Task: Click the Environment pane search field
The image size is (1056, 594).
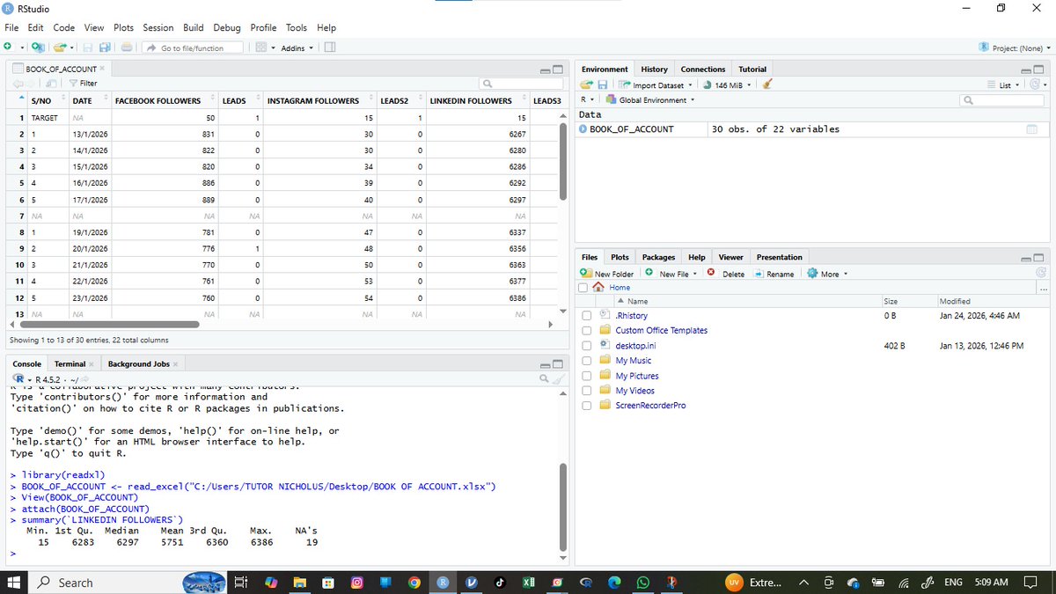Action: tap(1003, 100)
